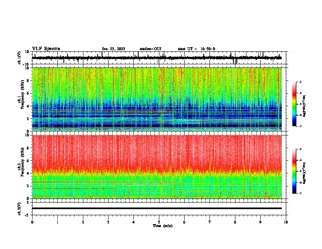Click the "-5" tick on ch.3(V) axis

point(27,215)
